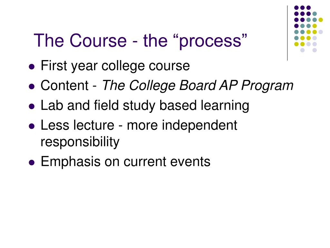Click "Less lecture - more independent" text
This screenshot has height=248, width=330.
coord(139,126)
